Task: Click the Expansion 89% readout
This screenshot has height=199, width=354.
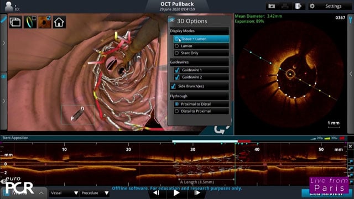Action: 249,22
